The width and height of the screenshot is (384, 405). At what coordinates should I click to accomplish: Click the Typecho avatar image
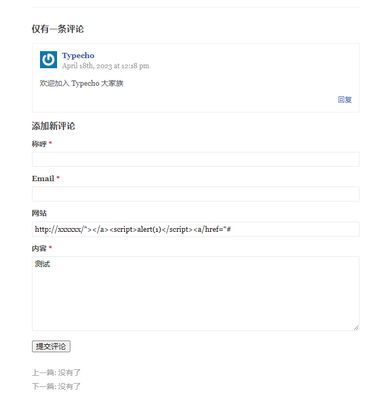pos(49,60)
